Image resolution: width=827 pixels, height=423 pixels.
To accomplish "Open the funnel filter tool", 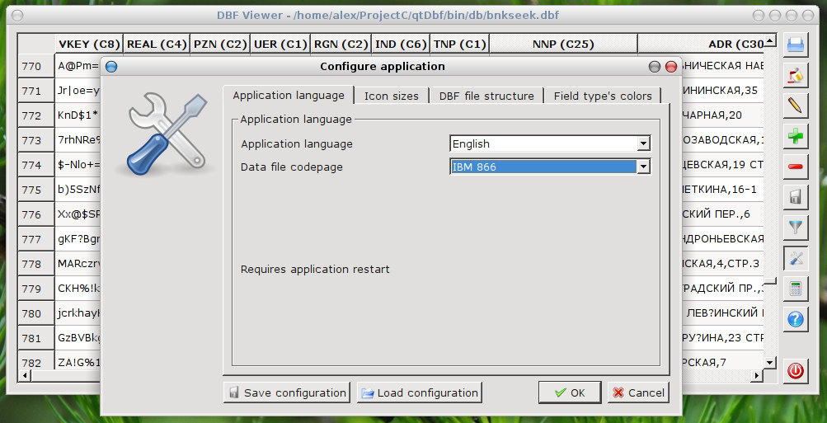I will pos(795,227).
